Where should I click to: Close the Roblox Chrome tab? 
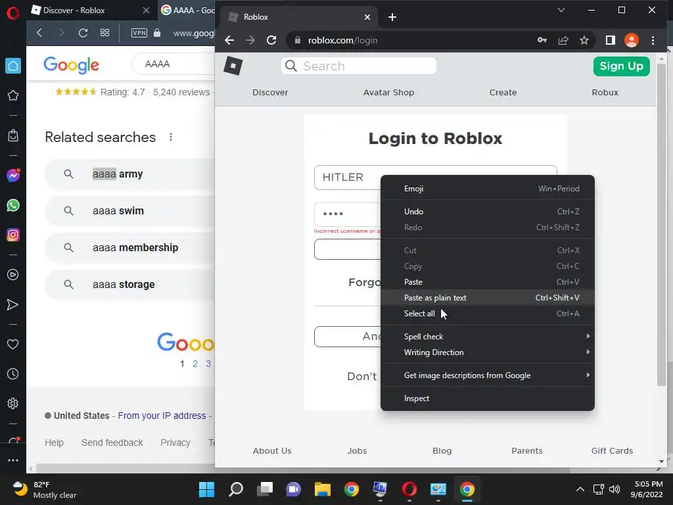tap(367, 17)
